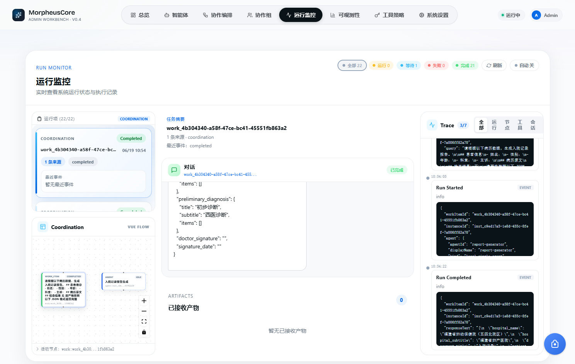This screenshot has width=575, height=364.
Task: Click the Admin avatar icon
Action: (x=536, y=15)
